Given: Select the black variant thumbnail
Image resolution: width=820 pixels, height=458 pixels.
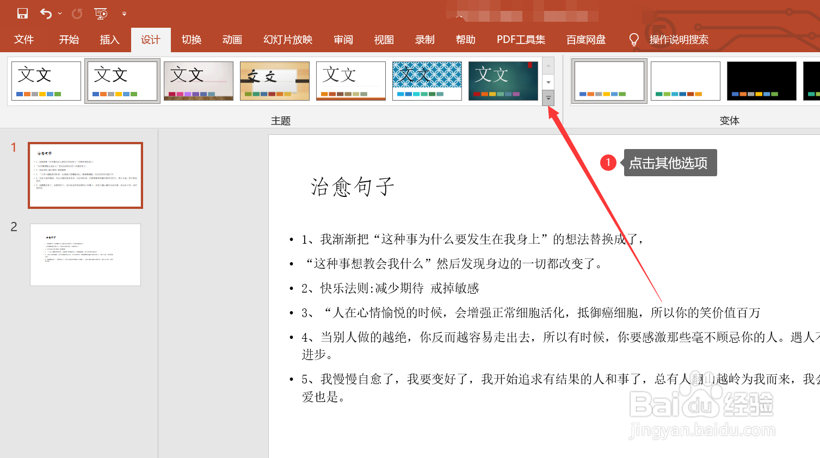Looking at the screenshot, I should 762,81.
